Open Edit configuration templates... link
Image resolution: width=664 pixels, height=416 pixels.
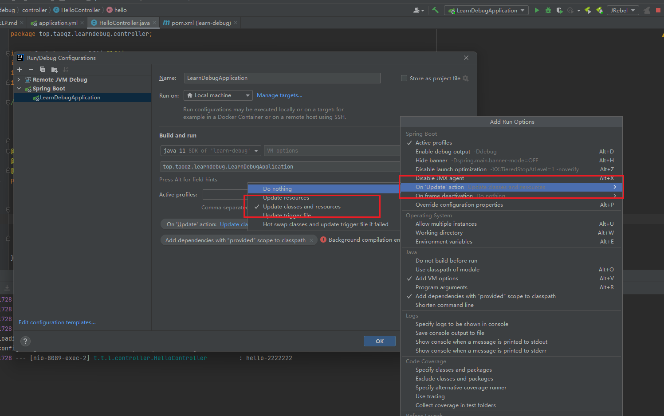pos(57,322)
